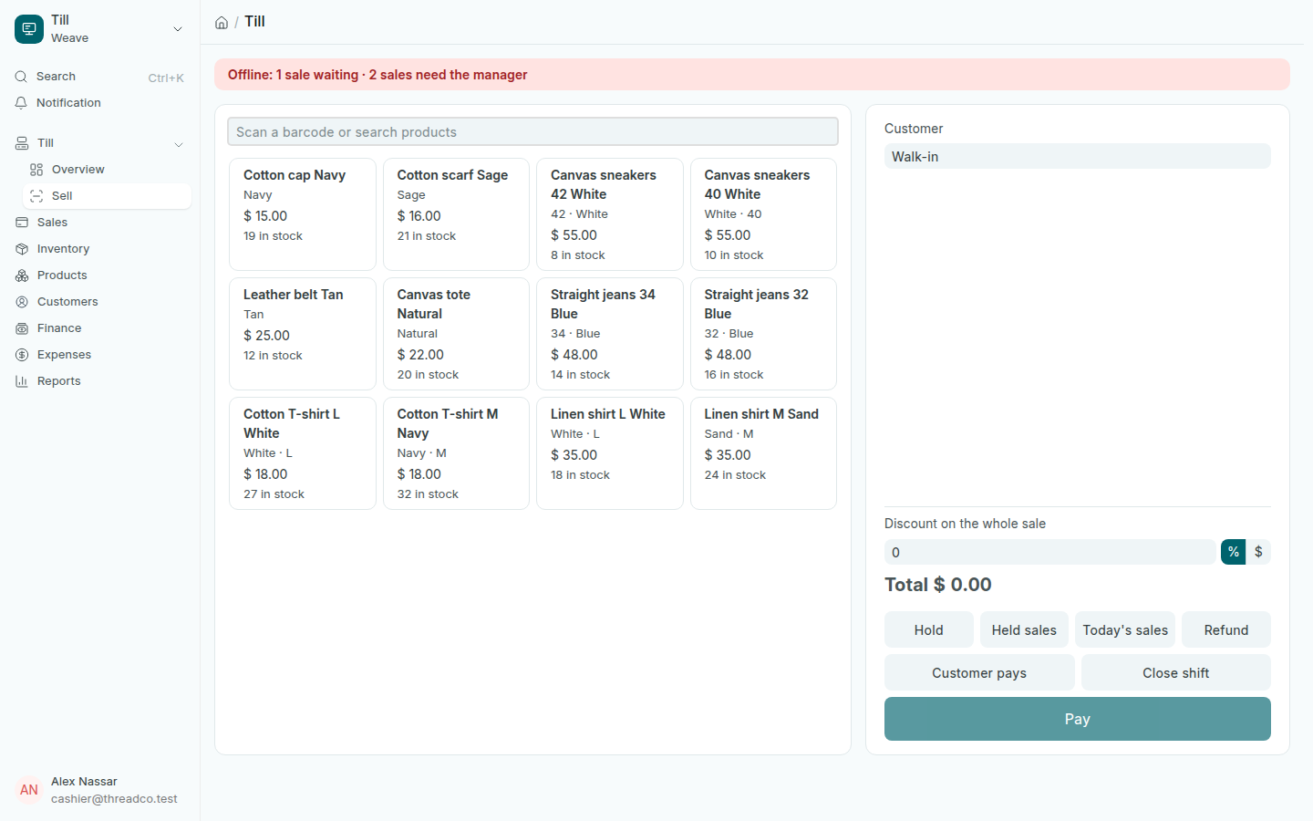Viewport: 1313px width, 821px height.
Task: Switch discount to dollar amount mode
Action: pyautogui.click(x=1258, y=552)
